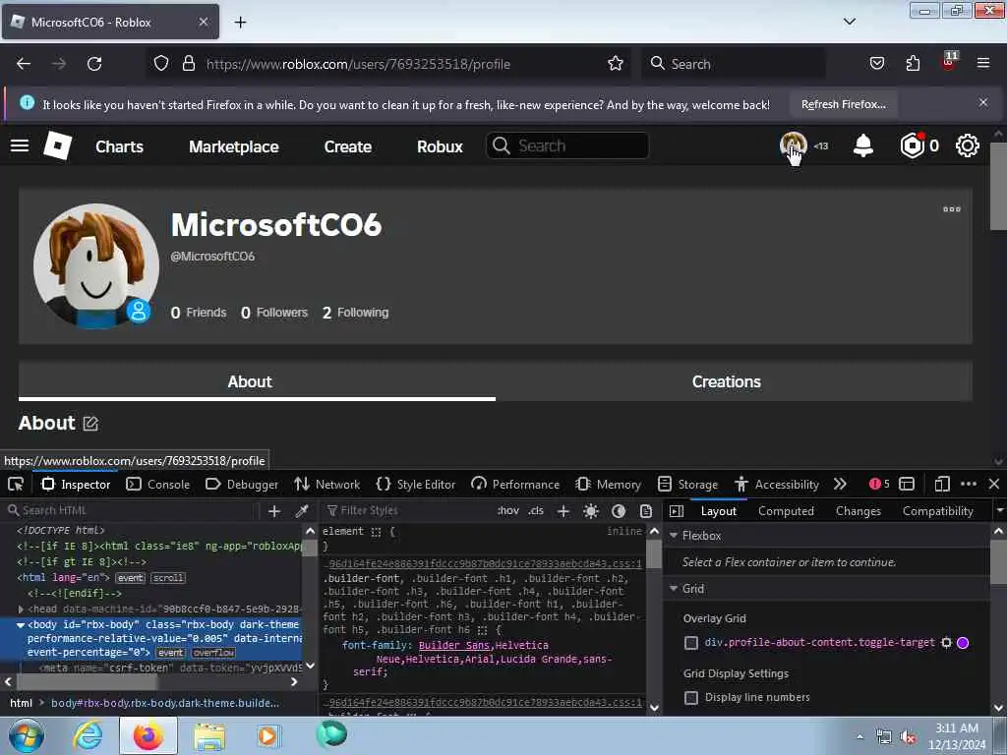This screenshot has width=1007, height=755.
Task: Show hidden system tray icons
Action: point(859,737)
